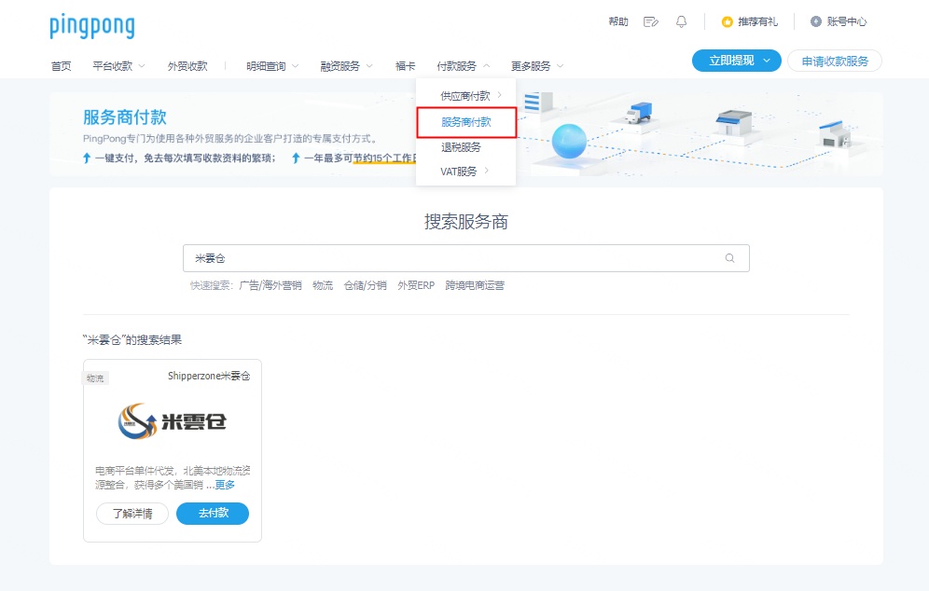The width and height of the screenshot is (929, 591).
Task: Open 推荐有礼 referral link
Action: [757, 22]
